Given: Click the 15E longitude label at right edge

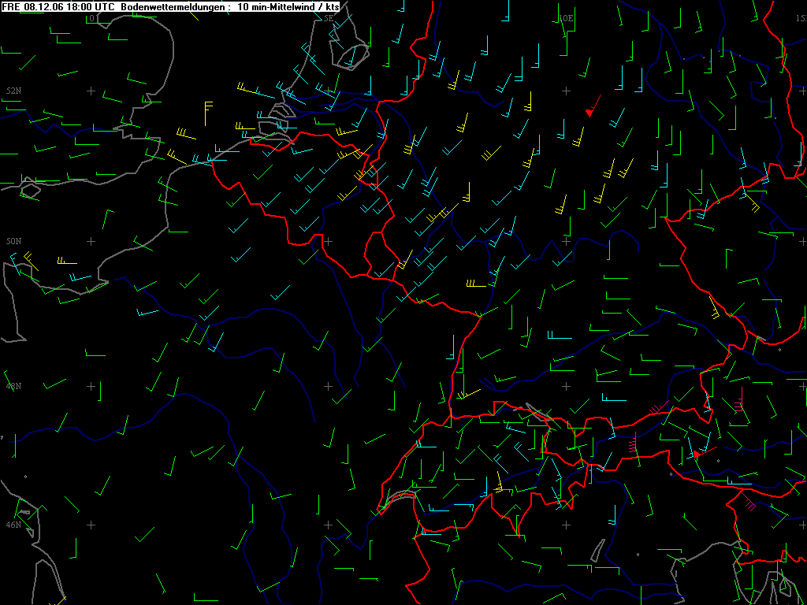Looking at the screenshot, I should (800, 17).
